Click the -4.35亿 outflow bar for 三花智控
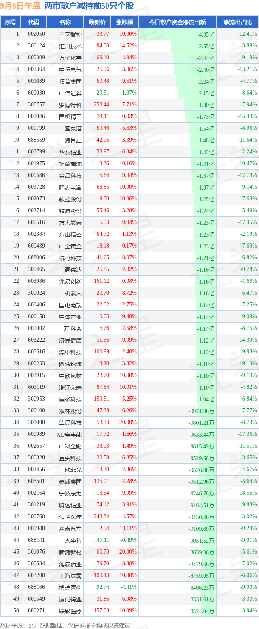 tap(177, 34)
